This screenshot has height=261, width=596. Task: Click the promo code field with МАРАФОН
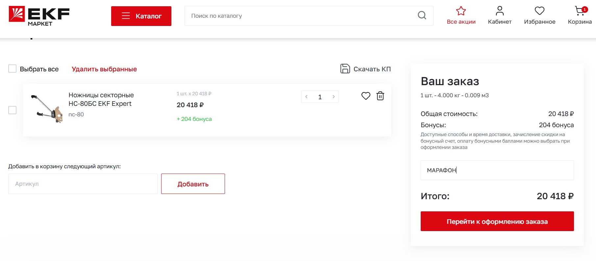tap(497, 170)
